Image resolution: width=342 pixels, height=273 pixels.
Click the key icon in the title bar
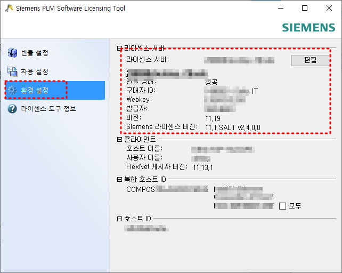[x=9, y=9]
